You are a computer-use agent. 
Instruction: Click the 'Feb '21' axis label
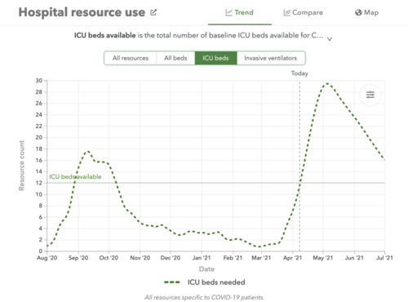pyautogui.click(x=233, y=258)
